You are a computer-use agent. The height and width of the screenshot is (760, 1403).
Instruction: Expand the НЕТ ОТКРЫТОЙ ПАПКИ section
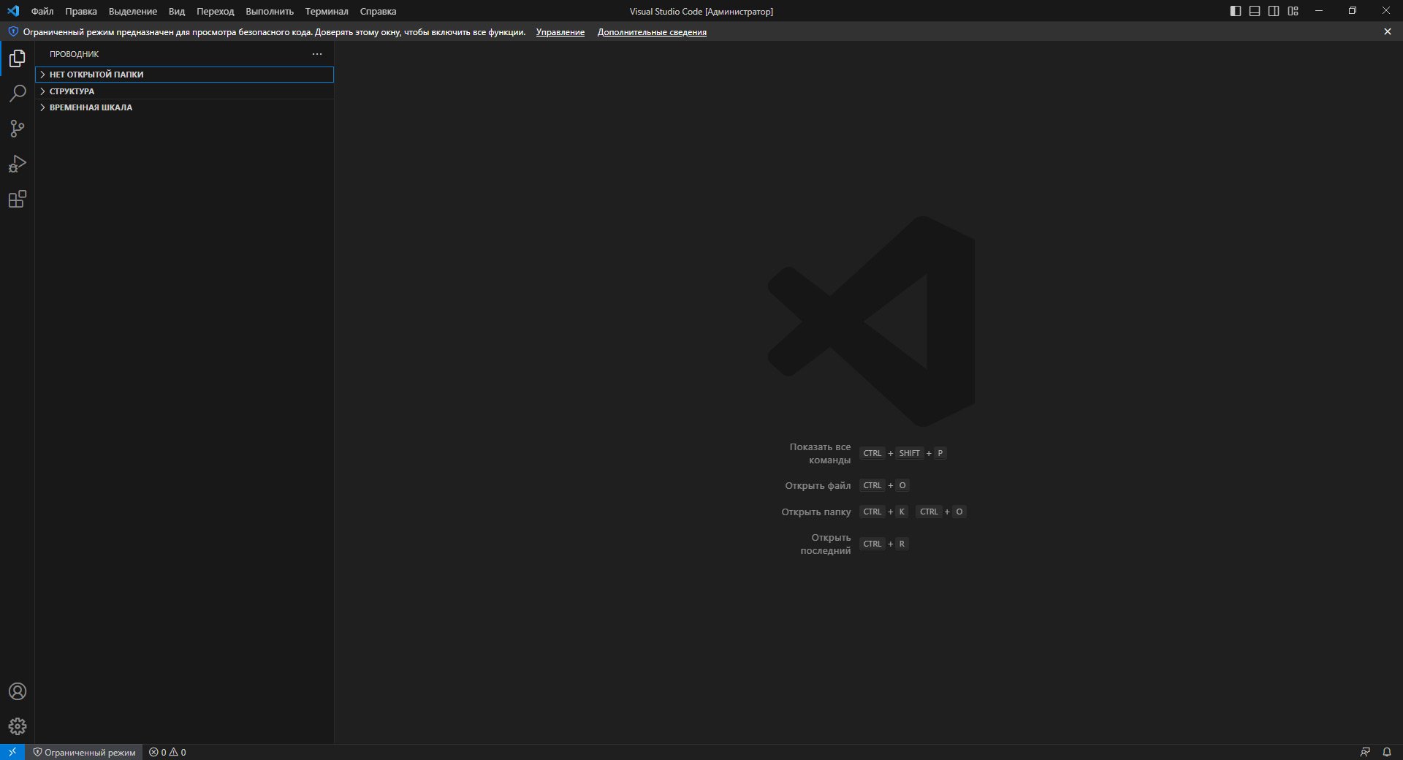[x=184, y=75]
